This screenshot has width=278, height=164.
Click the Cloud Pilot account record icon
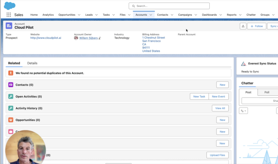pyautogui.click(x=9, y=26)
